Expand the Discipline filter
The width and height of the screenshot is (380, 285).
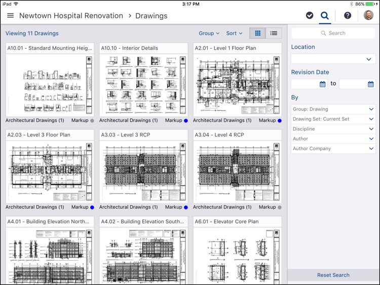tap(333, 129)
